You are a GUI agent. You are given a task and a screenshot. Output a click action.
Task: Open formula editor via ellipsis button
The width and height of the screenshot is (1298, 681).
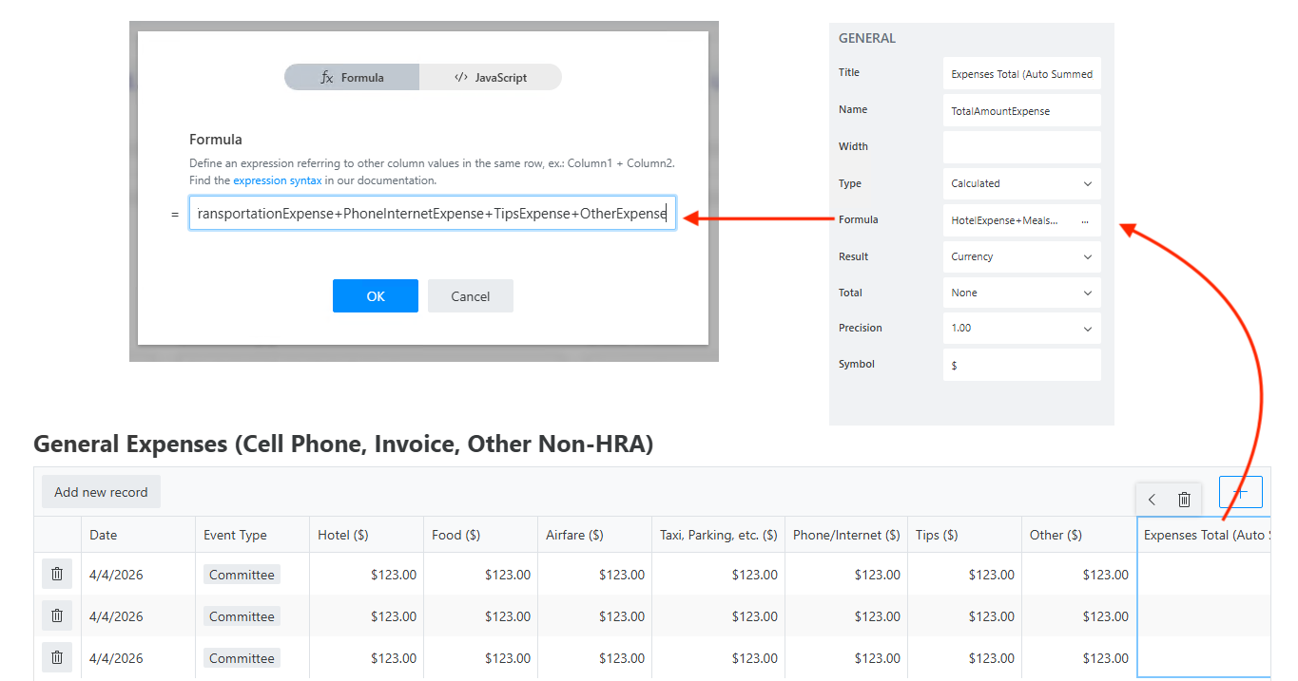click(x=1085, y=220)
